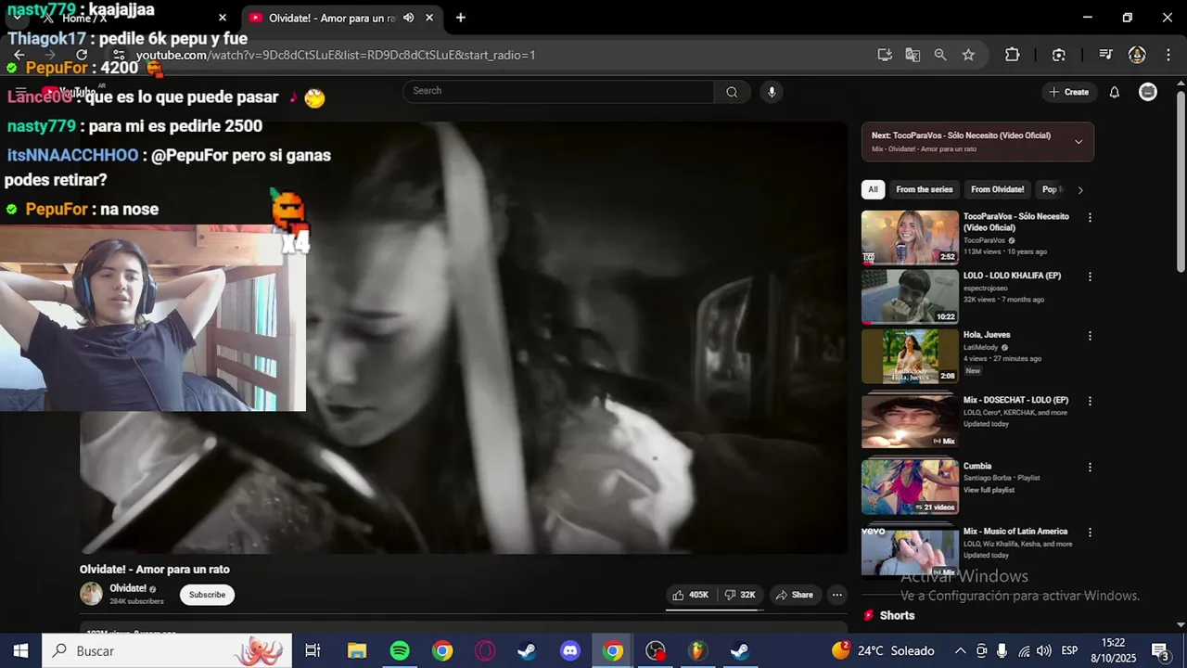1187x668 pixels.
Task: Select the All filter chip
Action: coord(873,189)
